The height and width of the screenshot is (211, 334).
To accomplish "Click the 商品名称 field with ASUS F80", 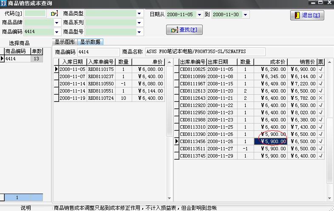I will (x=205, y=51).
